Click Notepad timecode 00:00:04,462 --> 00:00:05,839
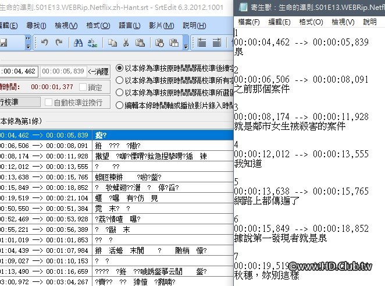The height and width of the screenshot is (286, 385). tap(301, 43)
